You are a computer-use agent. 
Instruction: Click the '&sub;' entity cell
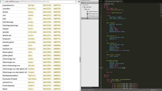(31, 59)
